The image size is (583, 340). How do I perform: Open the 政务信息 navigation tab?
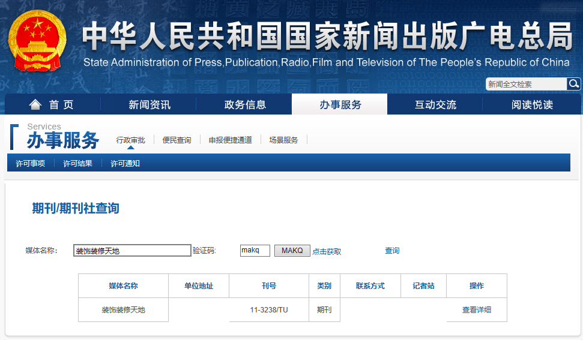[245, 105]
